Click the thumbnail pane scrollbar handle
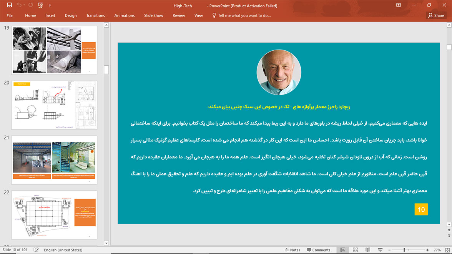This screenshot has width=452, height=254. pos(106,70)
